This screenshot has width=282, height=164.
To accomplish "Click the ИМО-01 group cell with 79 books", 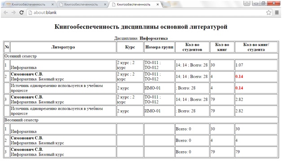I will (x=159, y=111).
